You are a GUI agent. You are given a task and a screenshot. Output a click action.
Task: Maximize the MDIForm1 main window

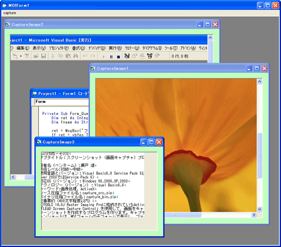(268, 6)
